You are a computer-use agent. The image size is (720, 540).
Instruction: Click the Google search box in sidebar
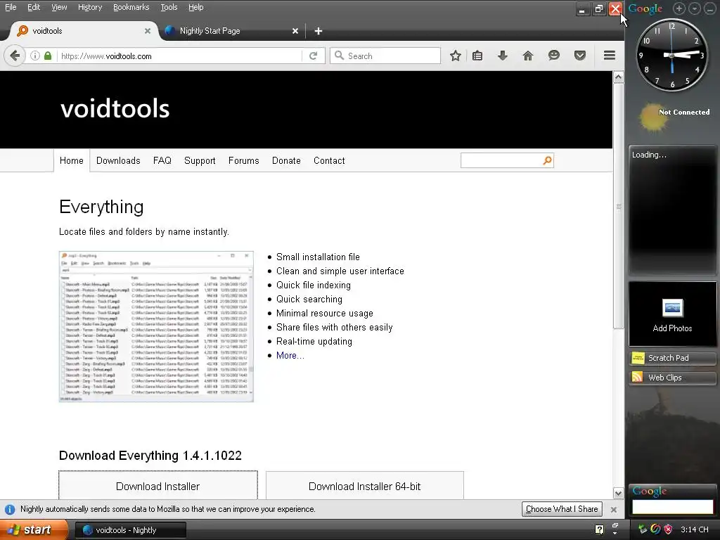pos(672,506)
